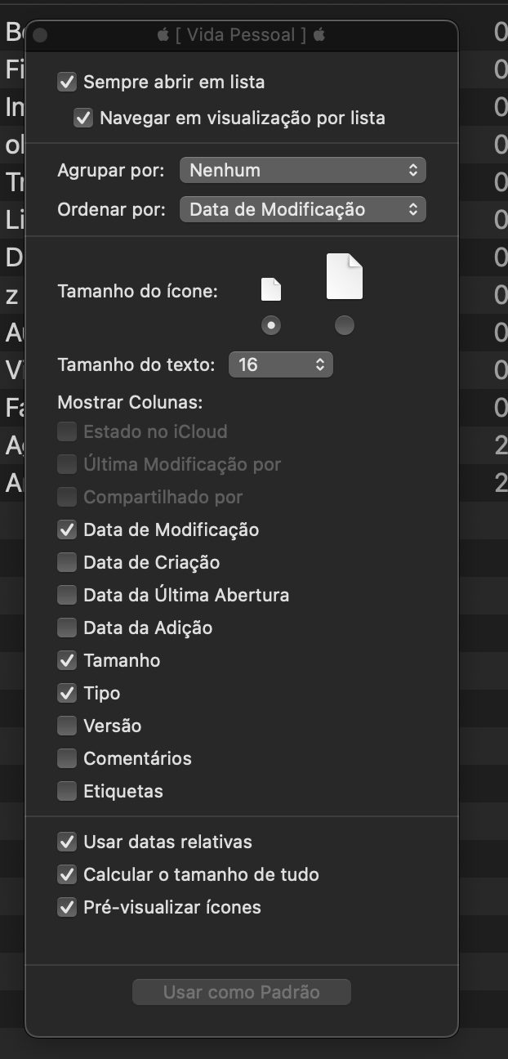
Task: Disable Usar datas relativas
Action: [x=67, y=842]
